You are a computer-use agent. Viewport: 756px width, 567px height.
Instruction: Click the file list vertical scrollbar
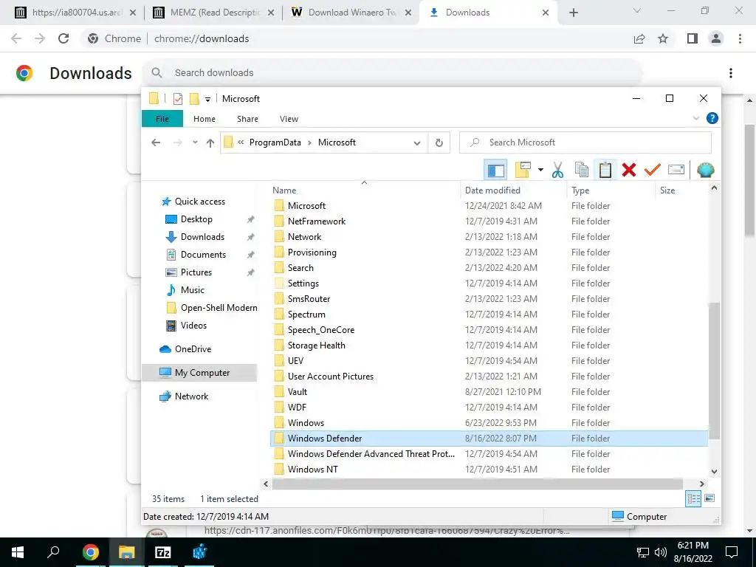[714, 371]
